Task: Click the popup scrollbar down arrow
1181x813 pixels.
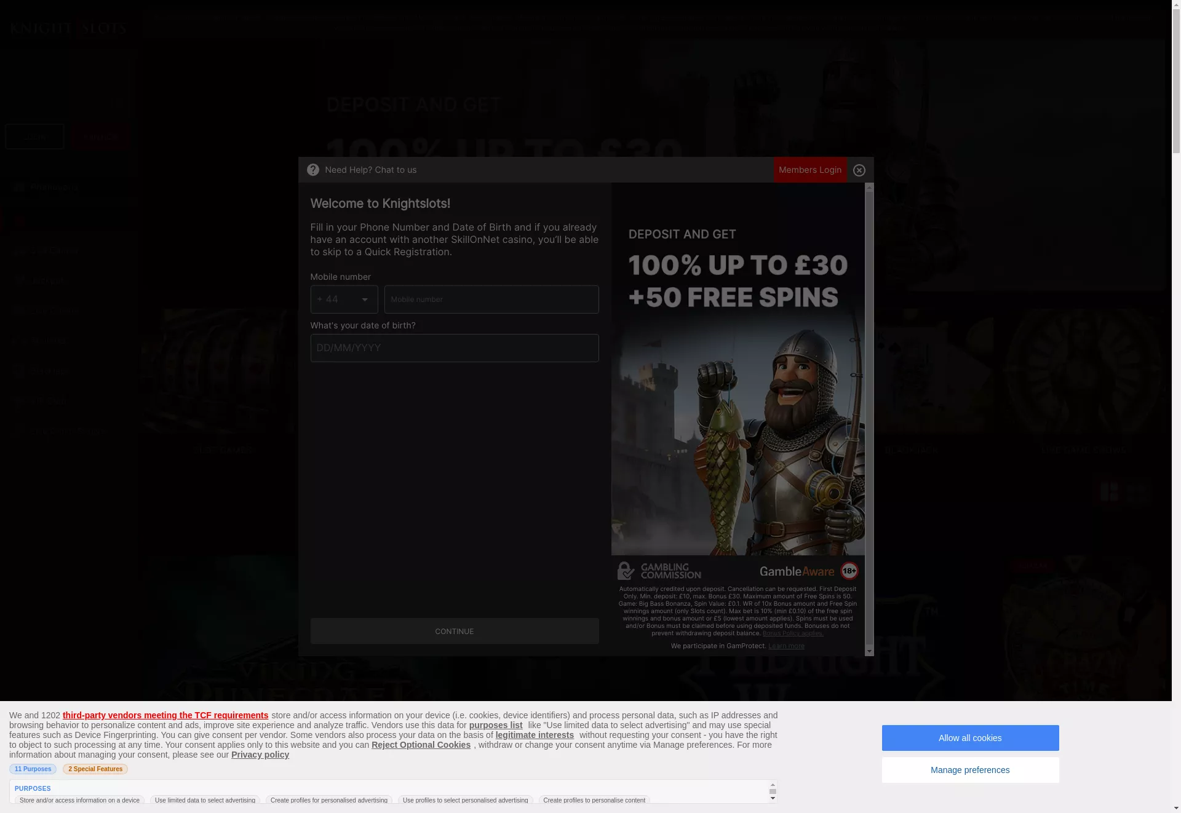Action: tap(869, 651)
